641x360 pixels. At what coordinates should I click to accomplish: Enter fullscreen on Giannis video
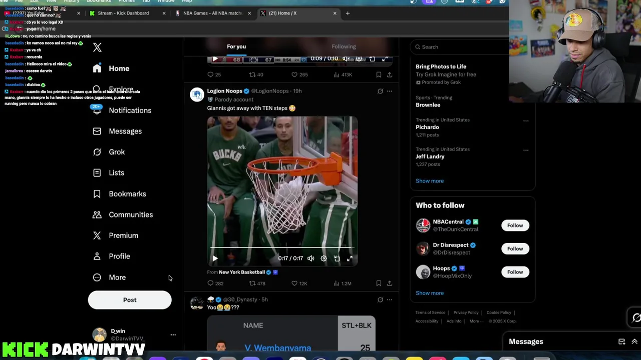[x=350, y=258]
